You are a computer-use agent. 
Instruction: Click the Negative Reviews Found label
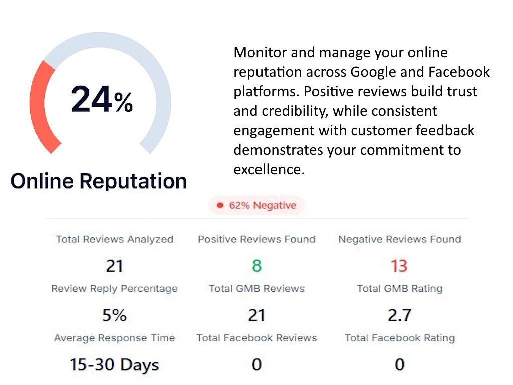pos(399,239)
